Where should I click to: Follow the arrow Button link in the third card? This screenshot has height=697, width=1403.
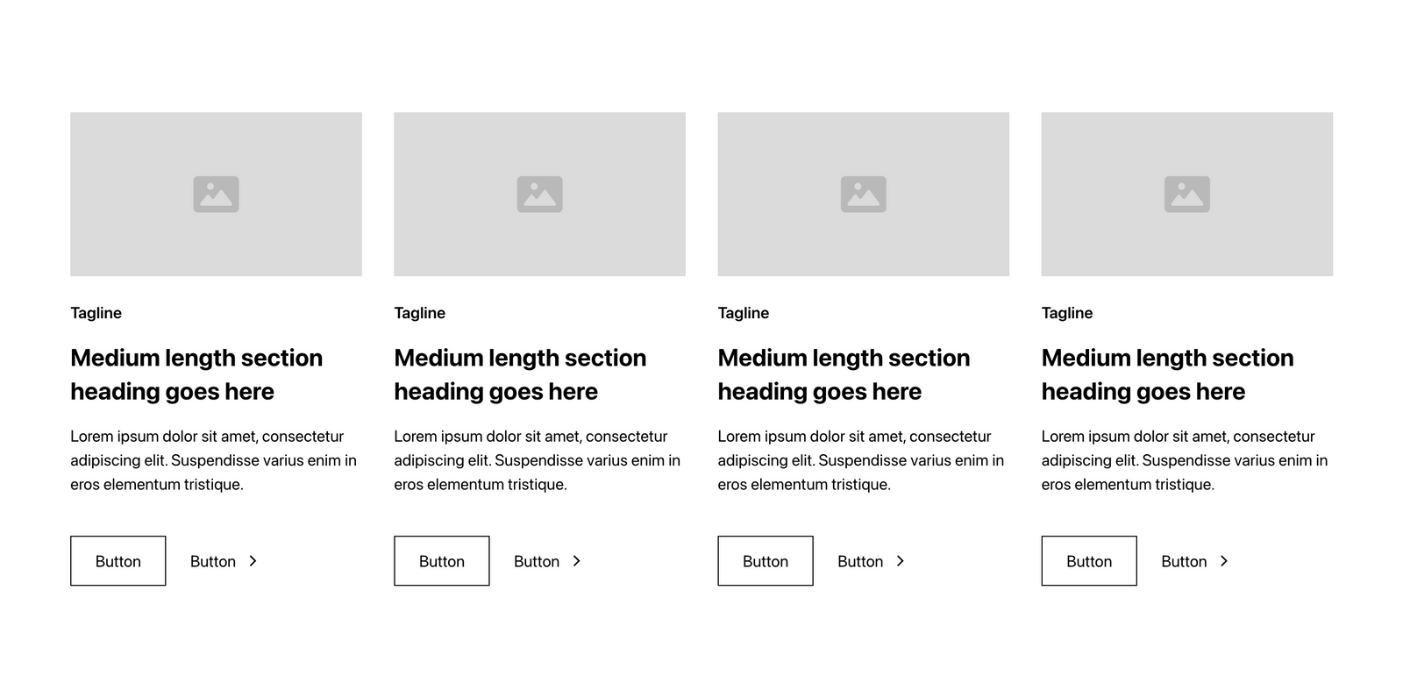[871, 561]
